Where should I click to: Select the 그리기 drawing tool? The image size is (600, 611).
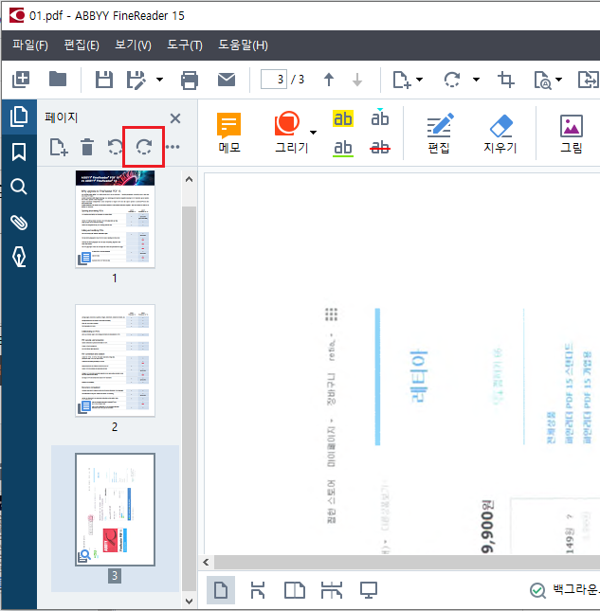pyautogui.click(x=292, y=133)
